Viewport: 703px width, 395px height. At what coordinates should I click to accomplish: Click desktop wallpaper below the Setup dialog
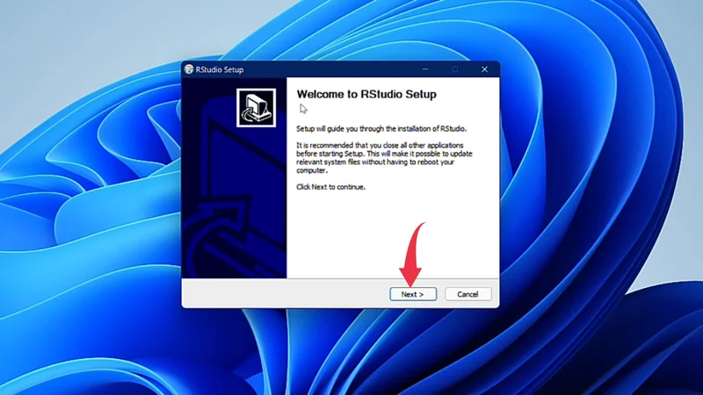pos(343,351)
